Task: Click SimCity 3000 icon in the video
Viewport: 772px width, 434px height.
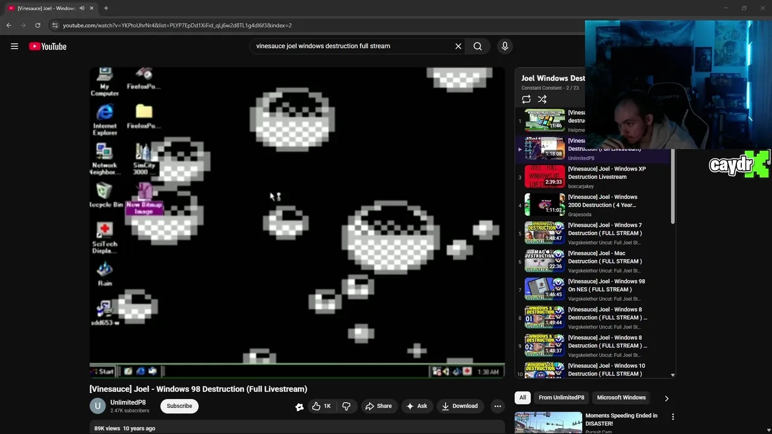Action: click(x=144, y=159)
